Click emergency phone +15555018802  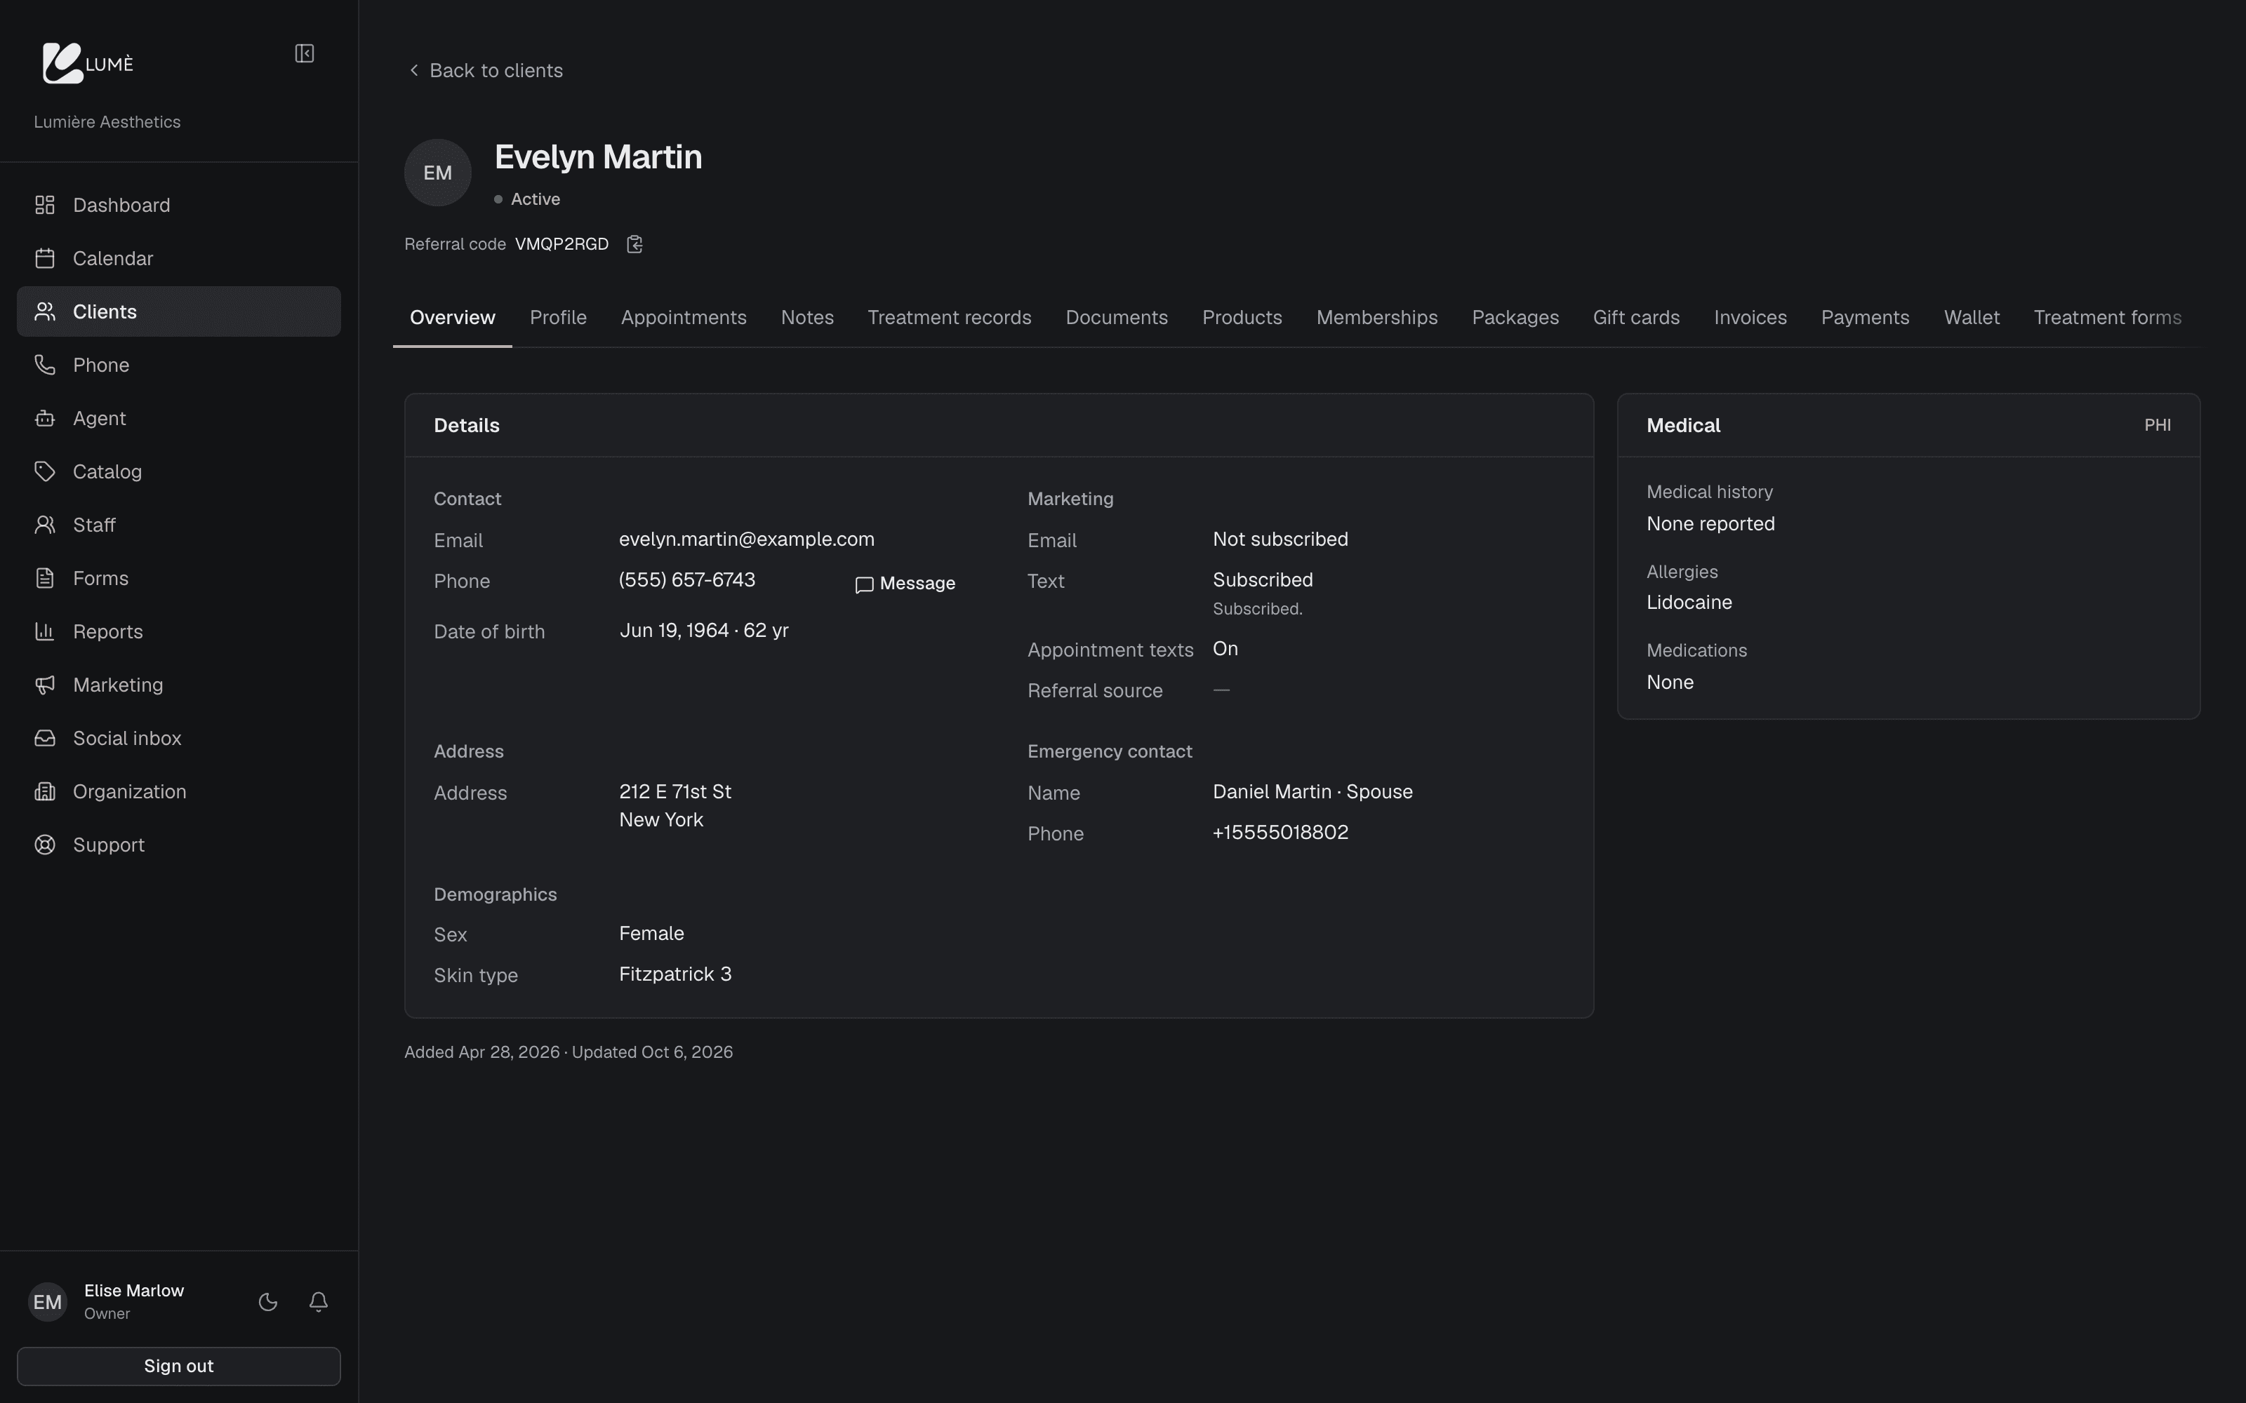1281,833
